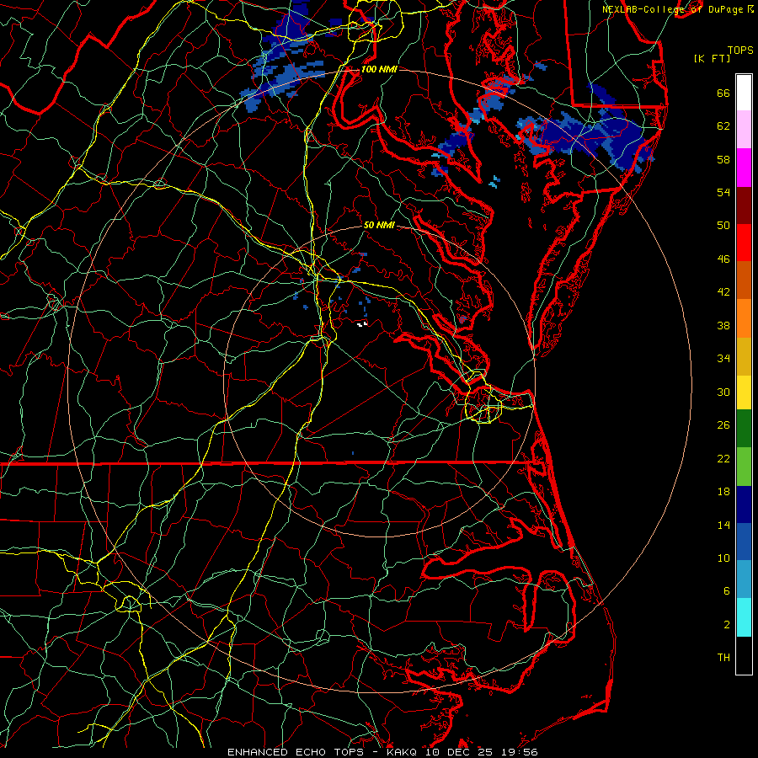Click the light blue 6 kft legend swatch
Image resolution: width=758 pixels, height=758 pixels.
(744, 579)
